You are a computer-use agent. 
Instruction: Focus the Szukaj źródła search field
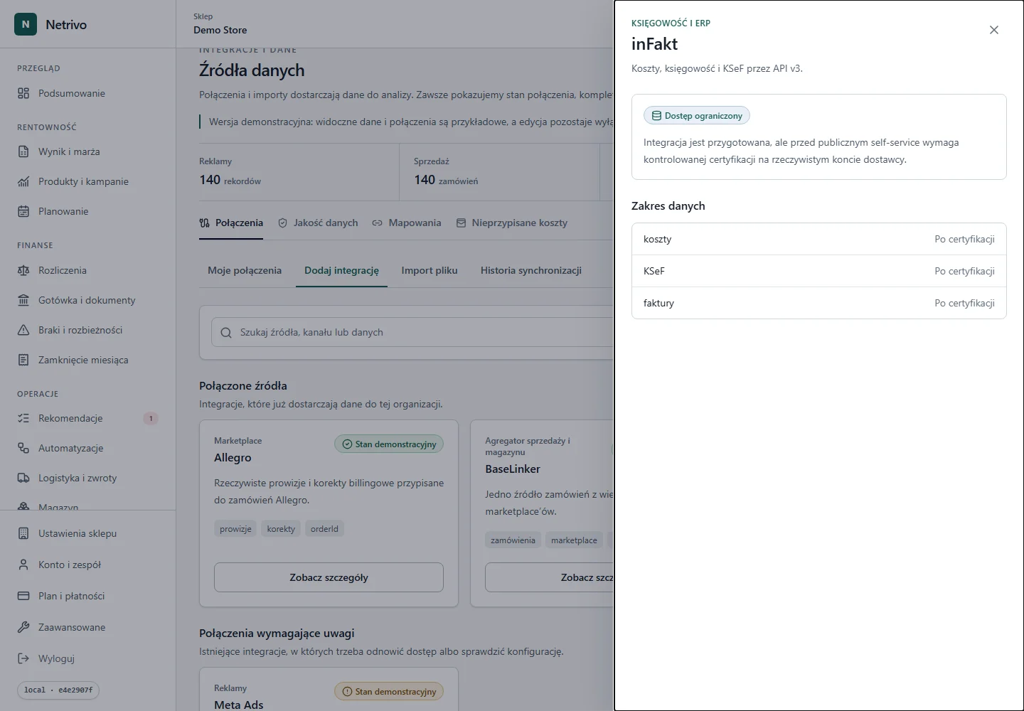412,333
